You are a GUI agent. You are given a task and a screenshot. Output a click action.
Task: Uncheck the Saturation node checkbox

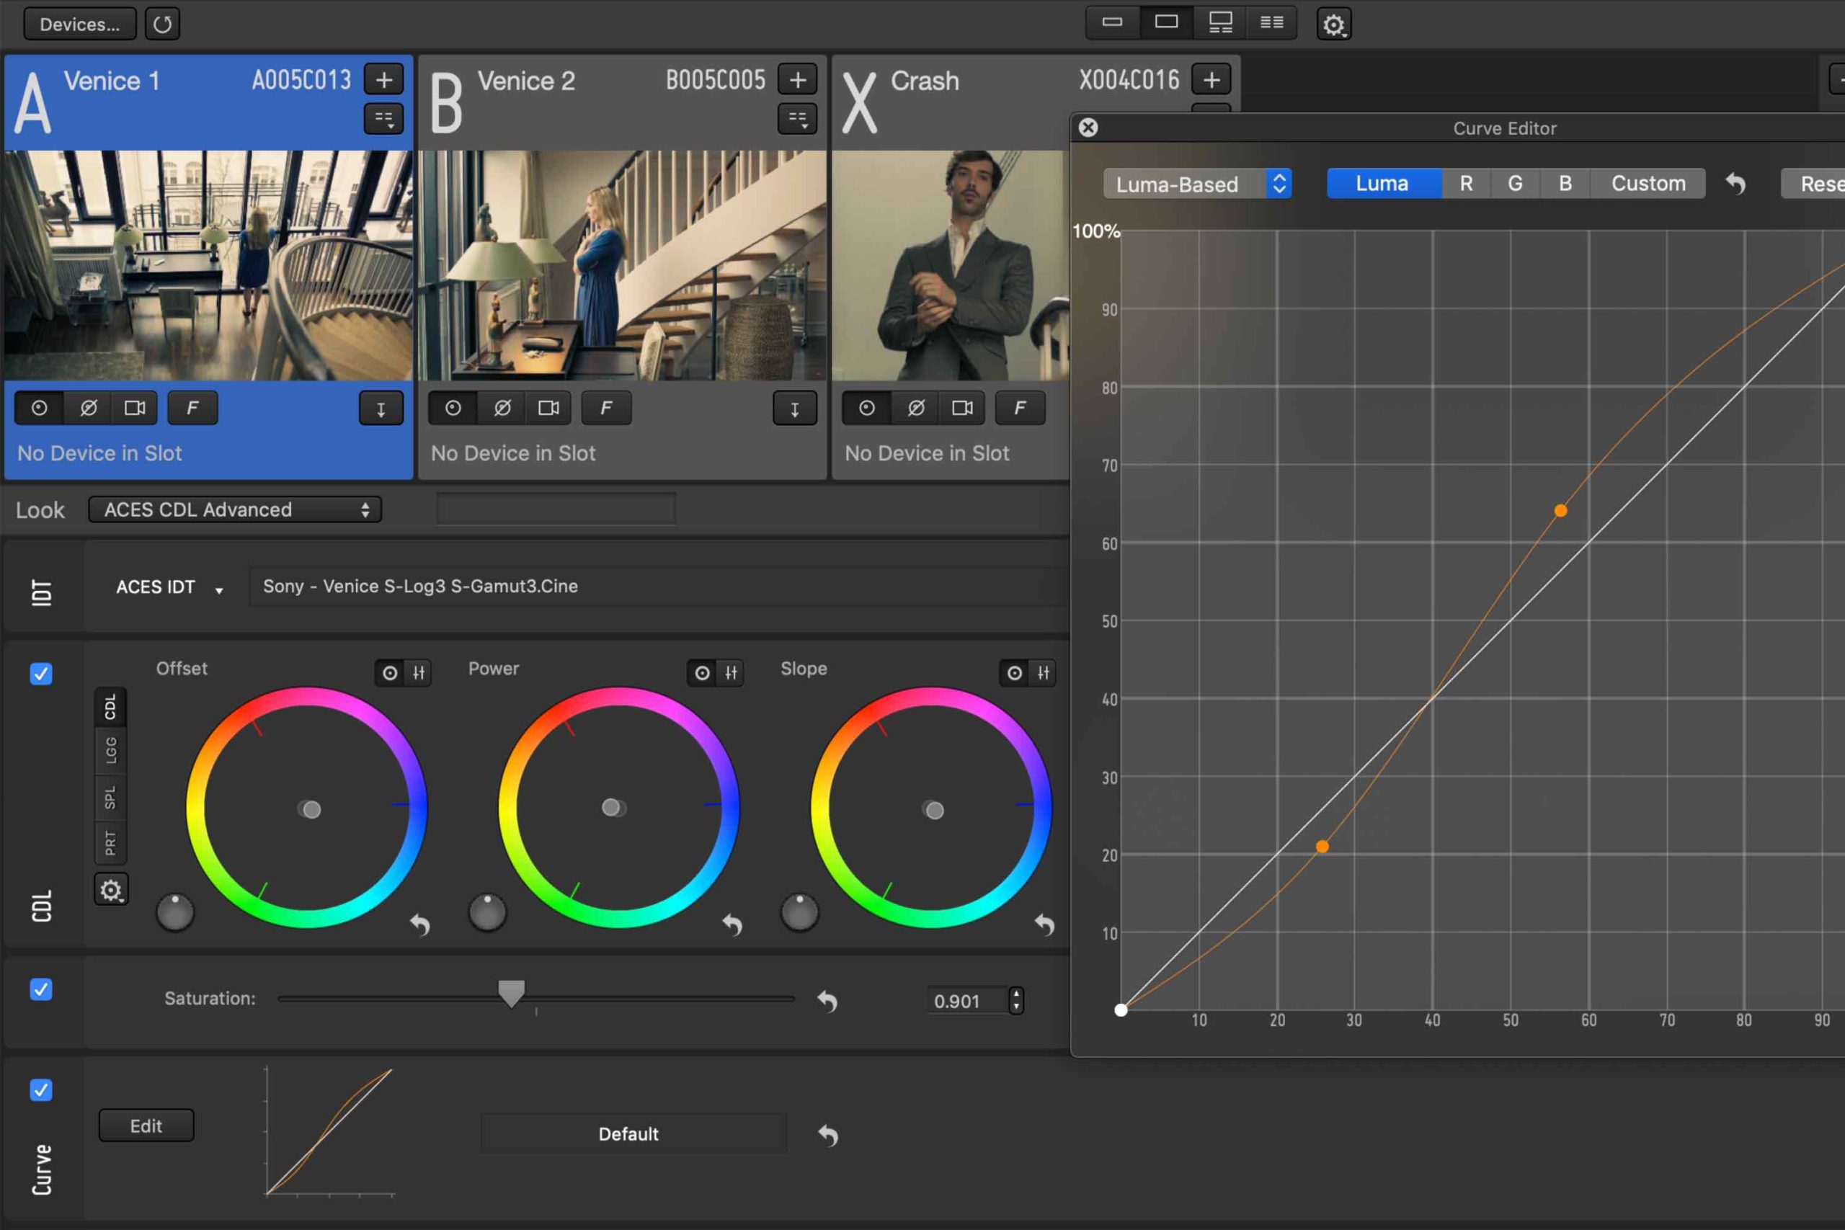click(x=41, y=990)
